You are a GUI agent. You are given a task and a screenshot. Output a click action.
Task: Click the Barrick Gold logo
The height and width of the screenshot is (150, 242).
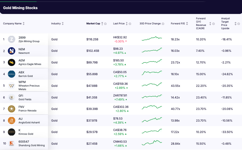click(11, 74)
